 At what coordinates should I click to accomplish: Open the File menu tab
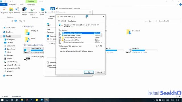[4, 5]
